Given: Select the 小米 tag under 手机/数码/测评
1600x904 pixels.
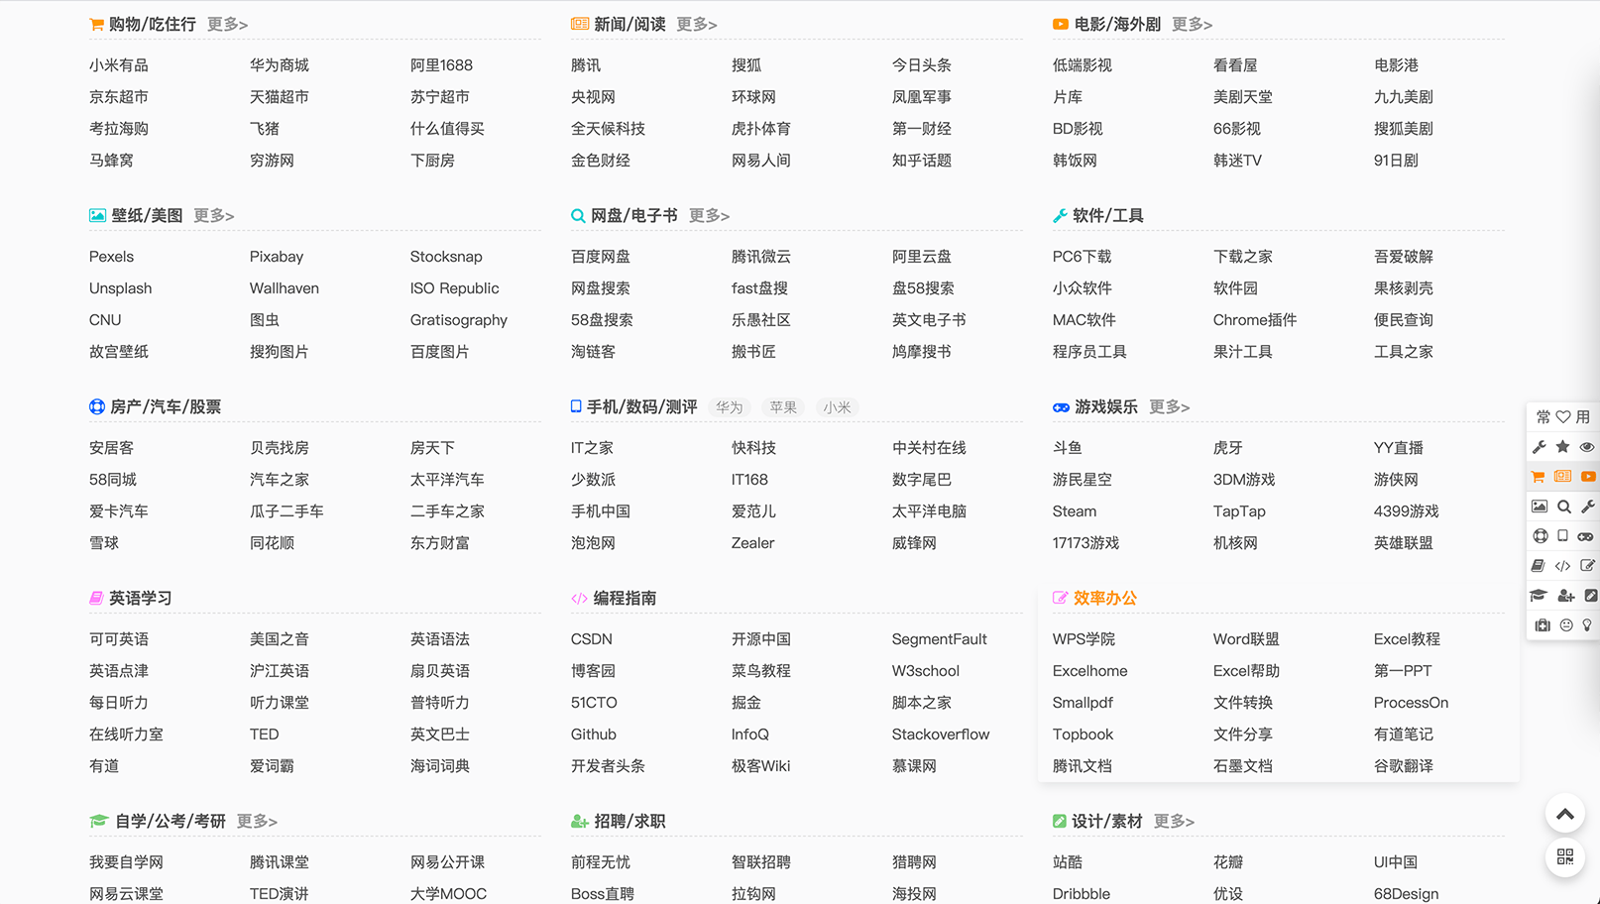Looking at the screenshot, I should [x=837, y=407].
